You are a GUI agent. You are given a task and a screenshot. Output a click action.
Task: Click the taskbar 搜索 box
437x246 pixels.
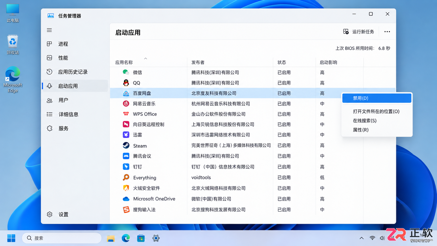click(62, 238)
